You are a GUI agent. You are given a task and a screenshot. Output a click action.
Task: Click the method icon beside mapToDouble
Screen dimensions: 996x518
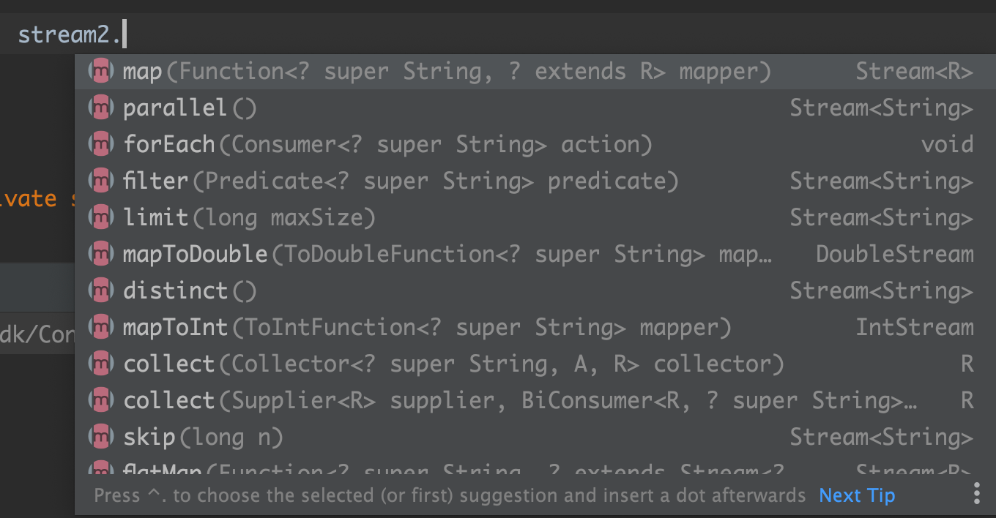(100, 255)
